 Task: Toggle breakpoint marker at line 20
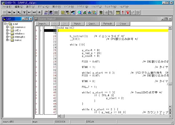click(x=36, y=36)
